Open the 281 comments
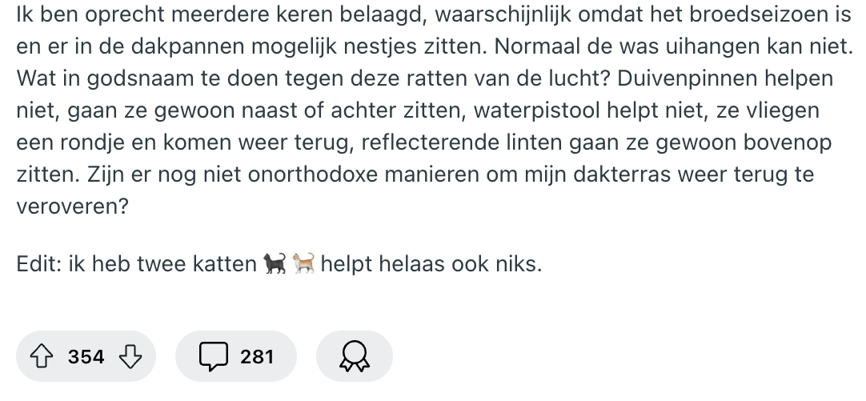 (x=257, y=356)
